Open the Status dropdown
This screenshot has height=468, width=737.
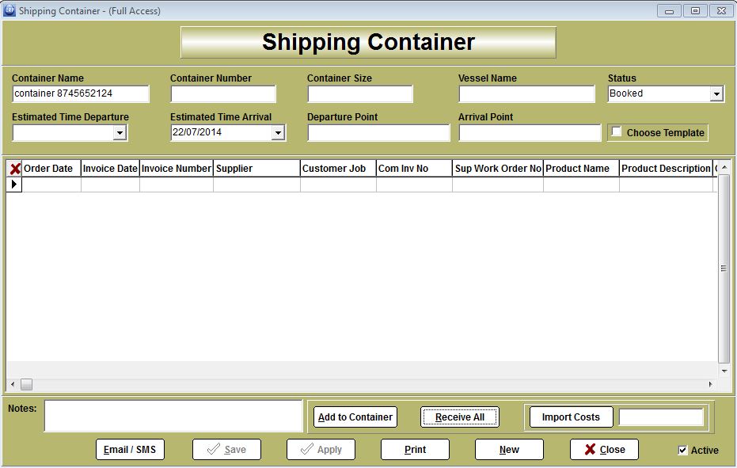[716, 94]
